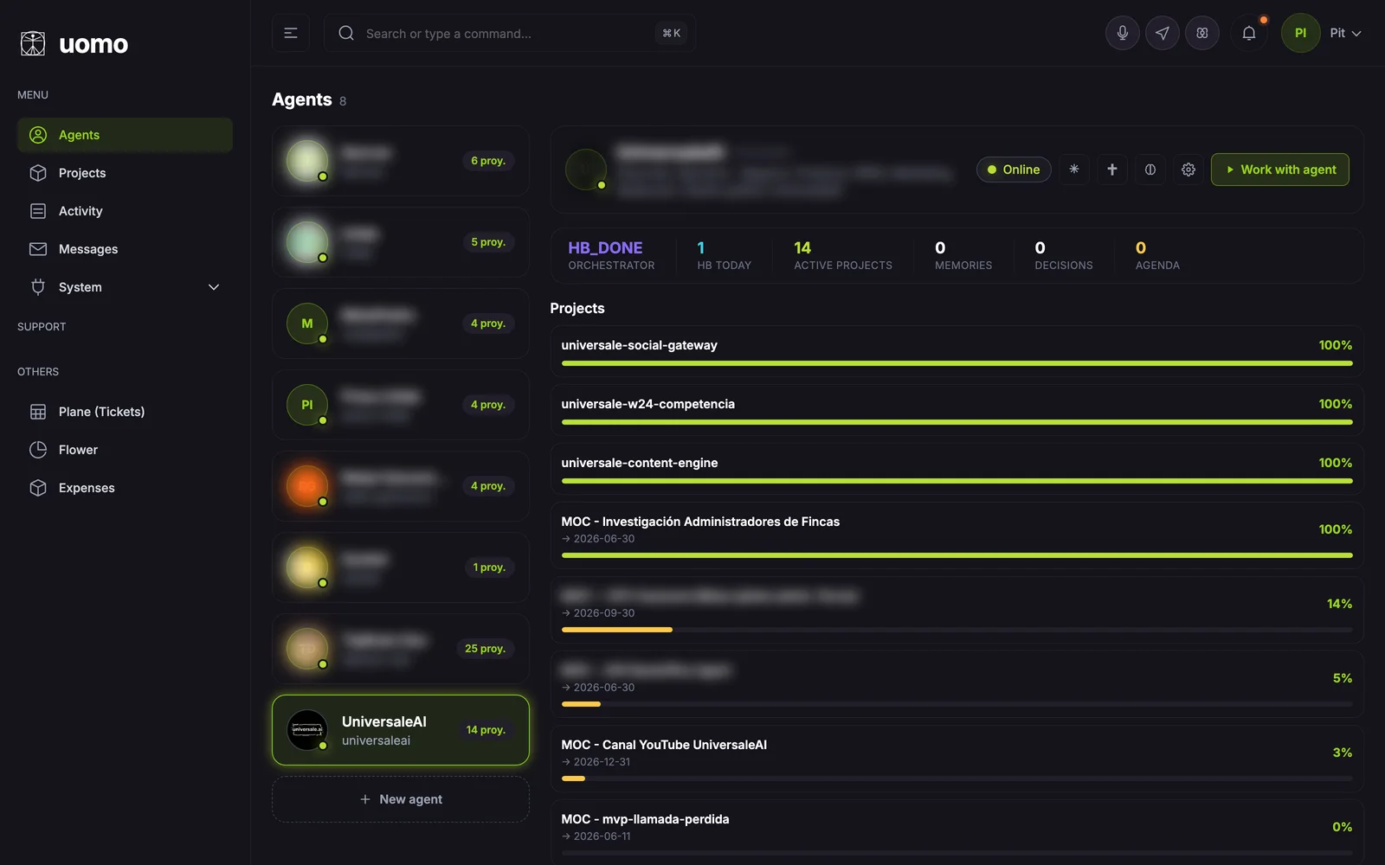Toggle the Online status pill
The image size is (1385, 865).
click(1014, 170)
